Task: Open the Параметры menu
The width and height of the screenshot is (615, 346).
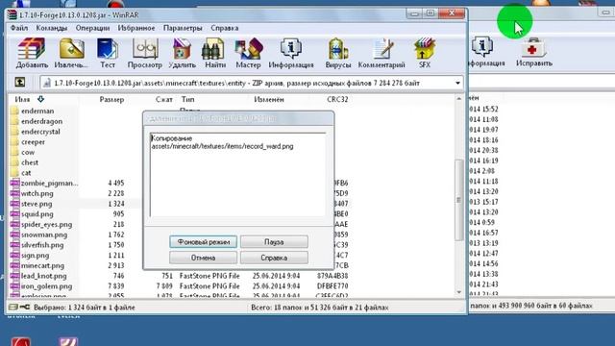Action: 183,28
